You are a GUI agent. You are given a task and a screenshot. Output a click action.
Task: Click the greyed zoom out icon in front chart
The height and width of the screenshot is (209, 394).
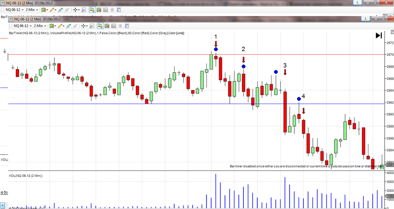point(75,26)
